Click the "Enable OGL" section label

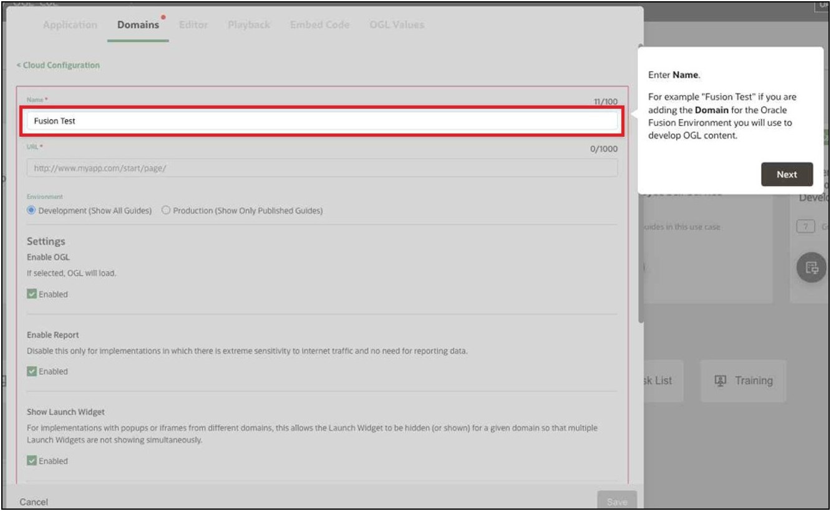point(48,257)
